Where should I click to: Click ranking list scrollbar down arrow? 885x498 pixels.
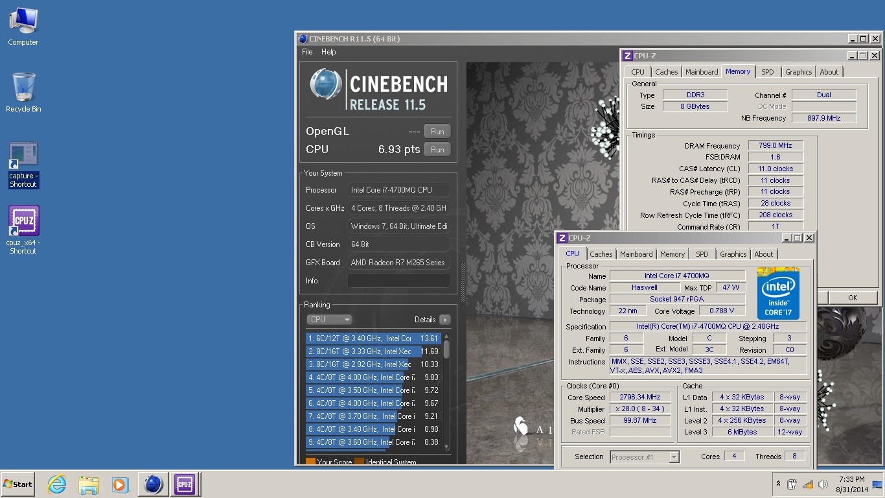[446, 447]
